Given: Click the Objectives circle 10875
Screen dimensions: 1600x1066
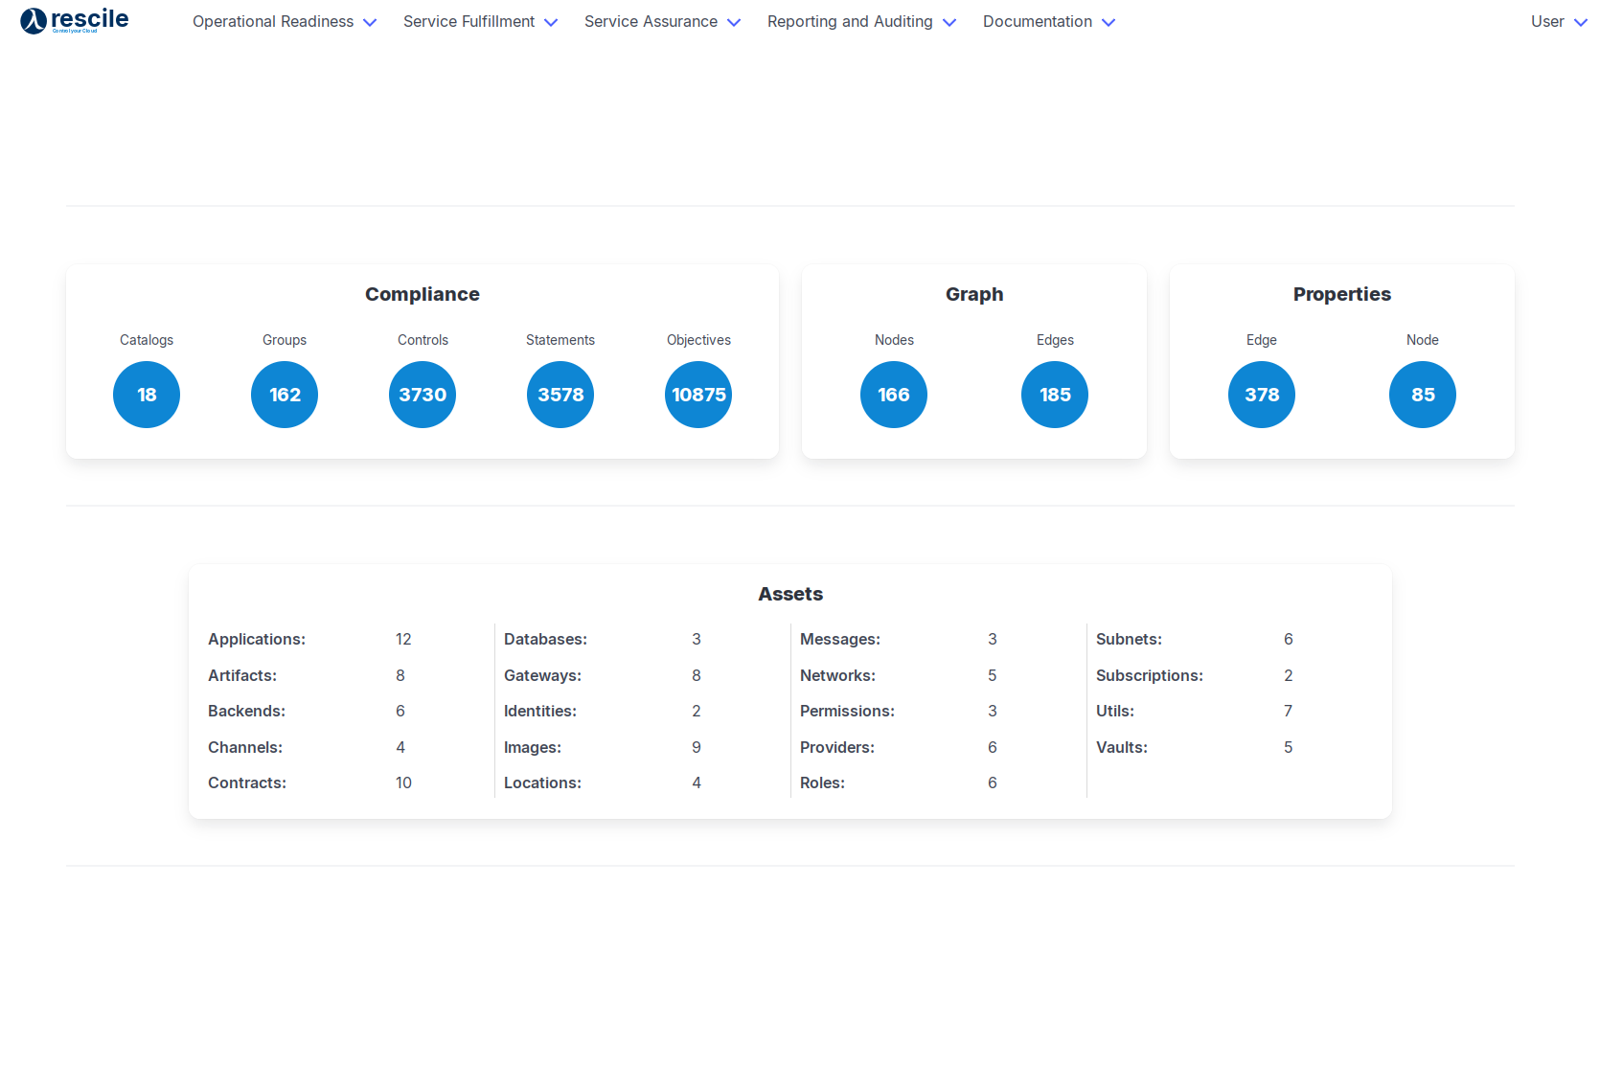Looking at the screenshot, I should 698,395.
